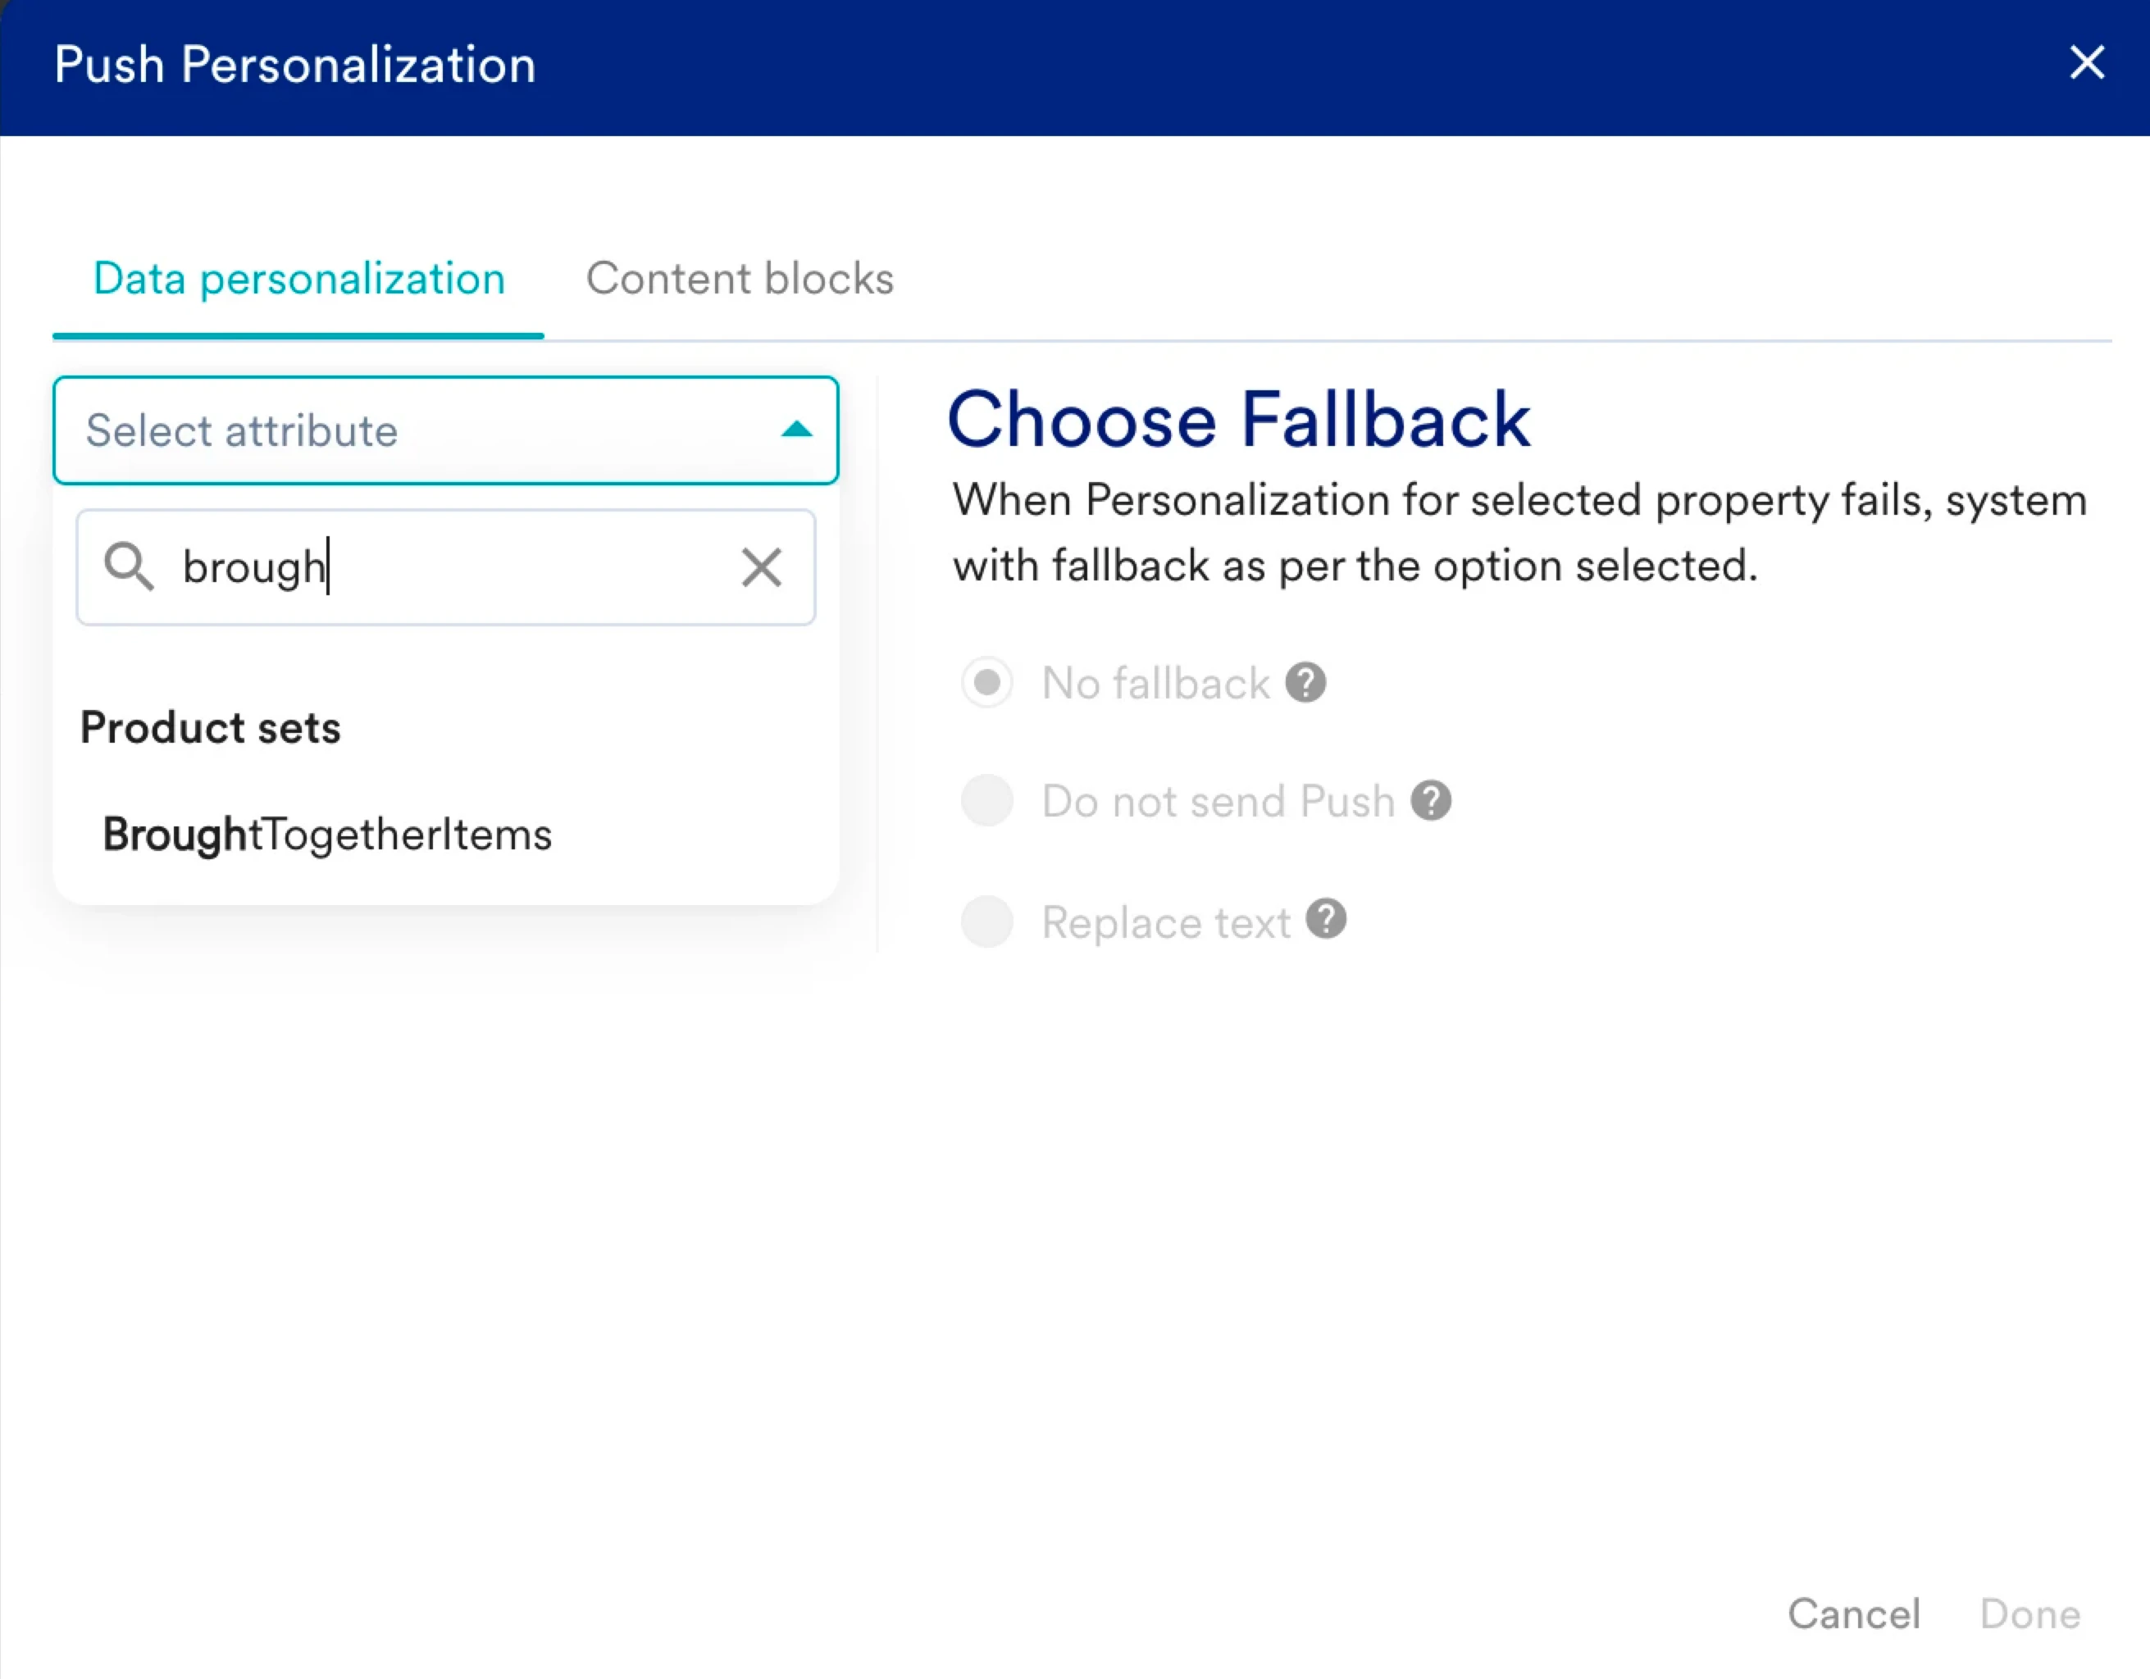Open help icon next to Do not send Push
This screenshot has height=1679, width=2150.
pyautogui.click(x=1430, y=801)
